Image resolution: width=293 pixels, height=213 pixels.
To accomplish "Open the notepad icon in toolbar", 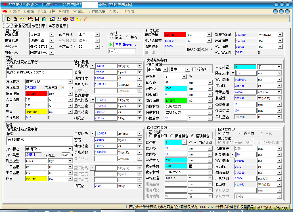I will pyautogui.click(x=44, y=19).
